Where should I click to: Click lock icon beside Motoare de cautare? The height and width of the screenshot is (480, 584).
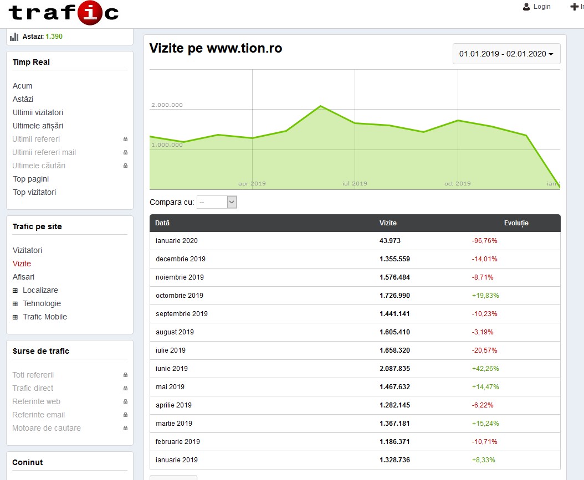point(125,428)
